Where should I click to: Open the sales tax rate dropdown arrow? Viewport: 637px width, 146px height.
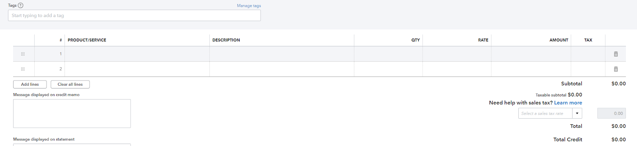click(x=577, y=113)
